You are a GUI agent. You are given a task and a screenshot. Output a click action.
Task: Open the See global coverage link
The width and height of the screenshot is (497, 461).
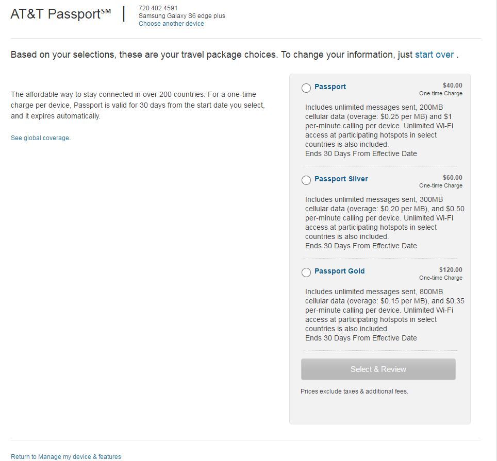point(40,138)
